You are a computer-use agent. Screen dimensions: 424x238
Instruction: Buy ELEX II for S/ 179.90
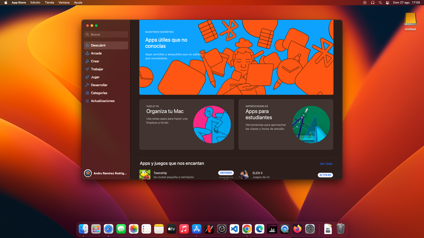click(x=325, y=175)
